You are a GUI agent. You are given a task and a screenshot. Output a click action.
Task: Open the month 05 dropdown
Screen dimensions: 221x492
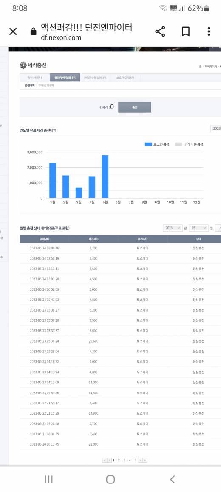tap(198, 228)
